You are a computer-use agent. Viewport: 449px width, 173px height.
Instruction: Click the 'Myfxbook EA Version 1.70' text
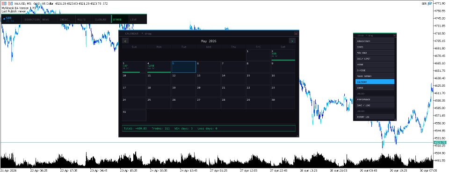(x=19, y=8)
